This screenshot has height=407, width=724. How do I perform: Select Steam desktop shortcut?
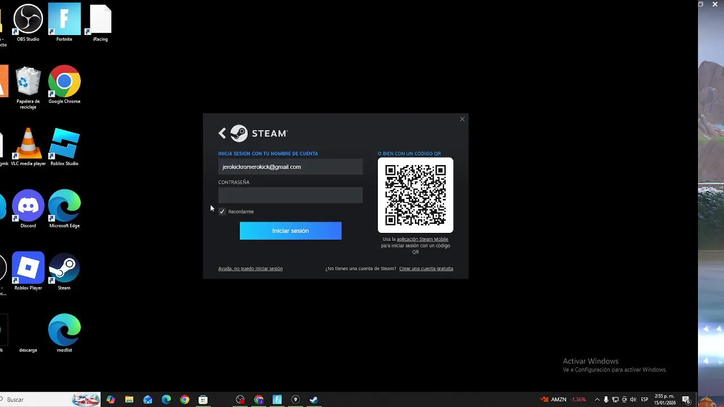tap(64, 271)
